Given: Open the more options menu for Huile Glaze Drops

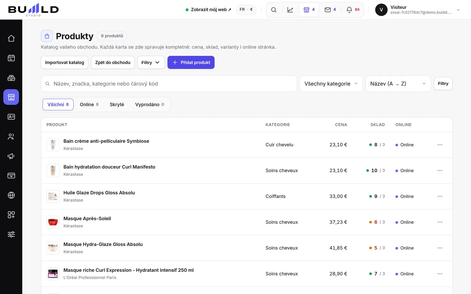Looking at the screenshot, I should click(x=440, y=196).
